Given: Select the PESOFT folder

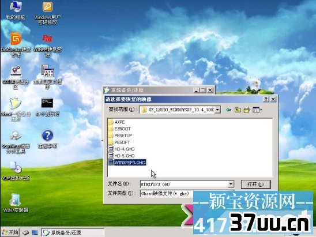Looking at the screenshot, I should click(119, 142).
